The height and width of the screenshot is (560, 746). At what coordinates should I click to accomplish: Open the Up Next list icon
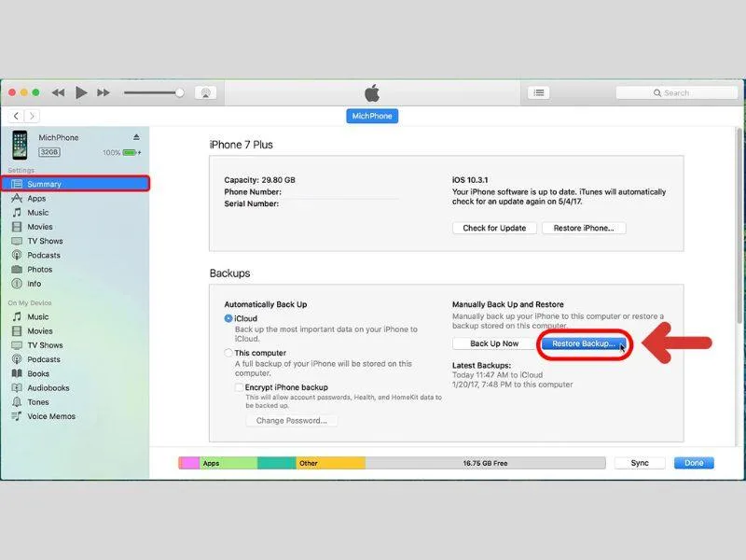coord(539,92)
